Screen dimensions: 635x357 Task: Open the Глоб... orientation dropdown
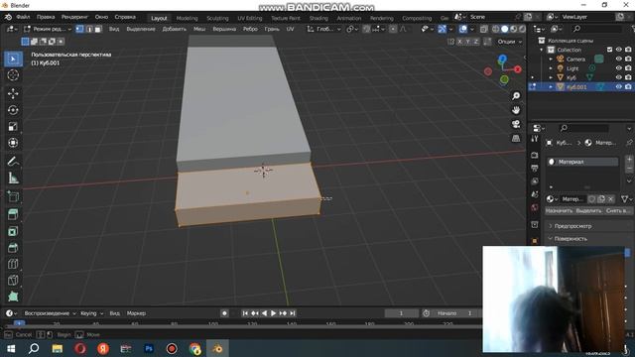(x=323, y=29)
